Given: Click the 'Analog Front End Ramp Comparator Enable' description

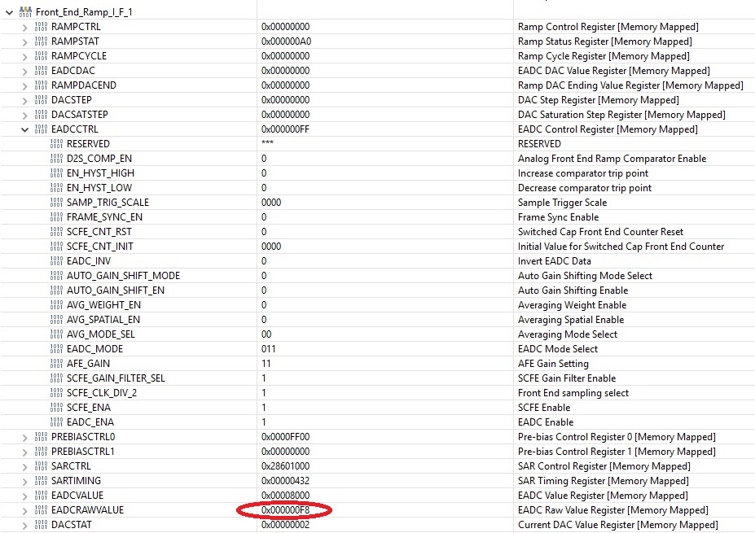Looking at the screenshot, I should click(612, 159).
